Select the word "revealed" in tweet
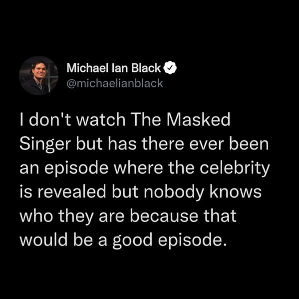Screen dimensions: 299x299 click(x=71, y=192)
